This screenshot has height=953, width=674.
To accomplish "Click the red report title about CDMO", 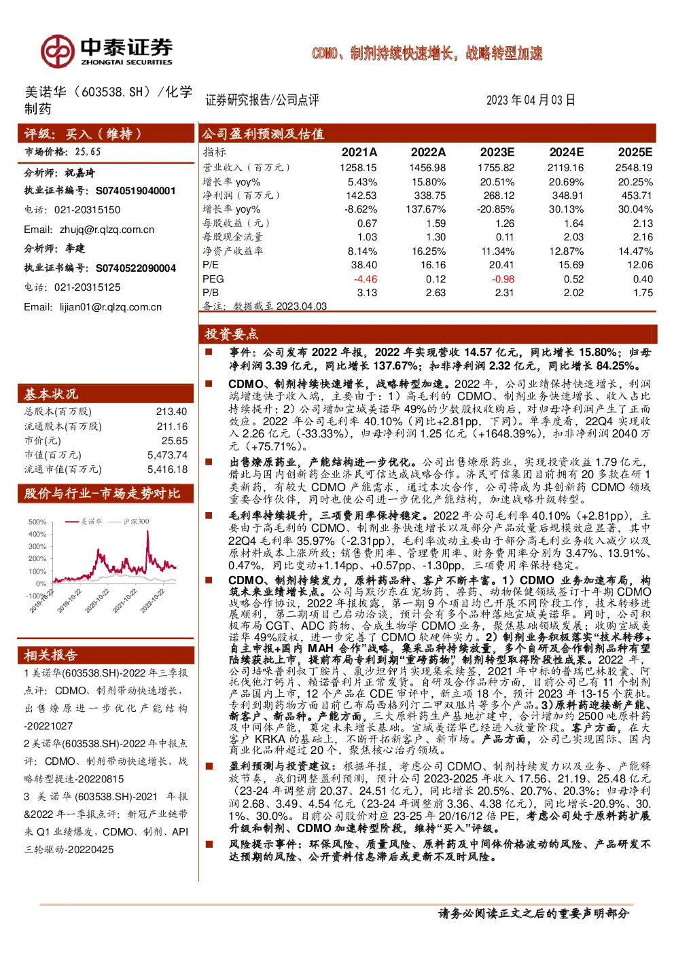I will click(427, 53).
